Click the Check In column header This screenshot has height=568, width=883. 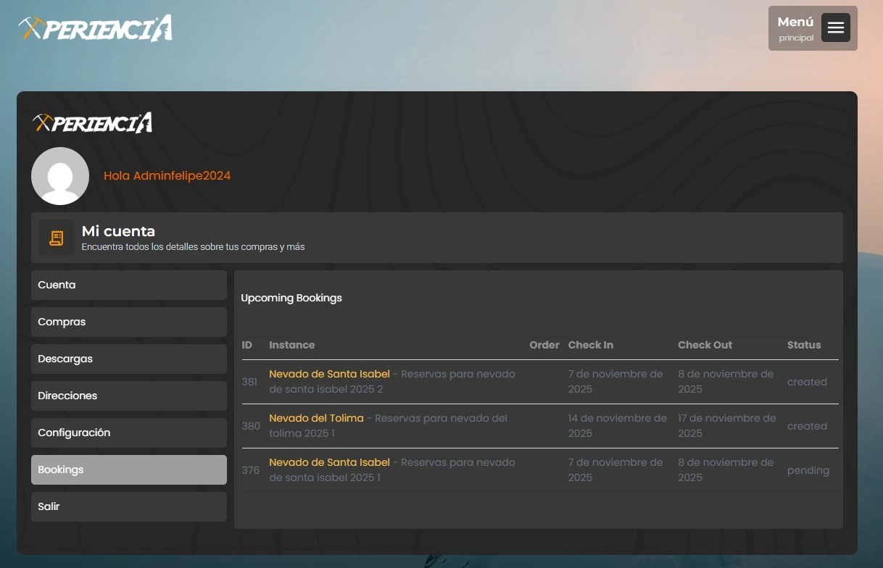tap(590, 345)
